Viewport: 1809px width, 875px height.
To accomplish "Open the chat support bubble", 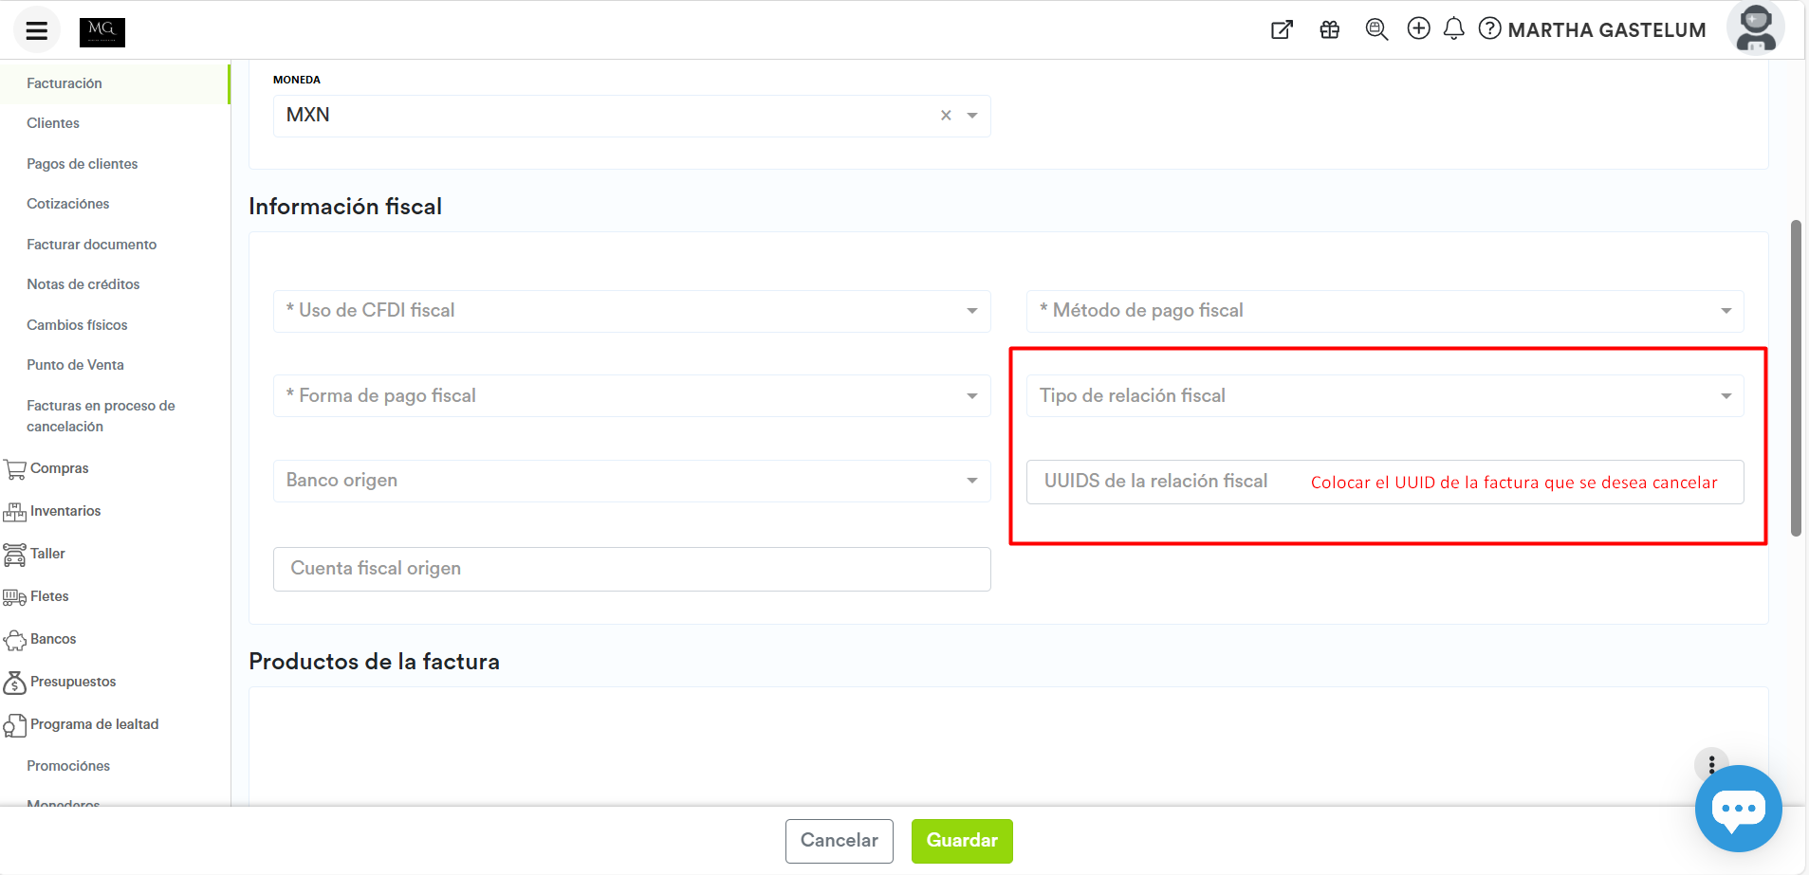I will (x=1738, y=809).
